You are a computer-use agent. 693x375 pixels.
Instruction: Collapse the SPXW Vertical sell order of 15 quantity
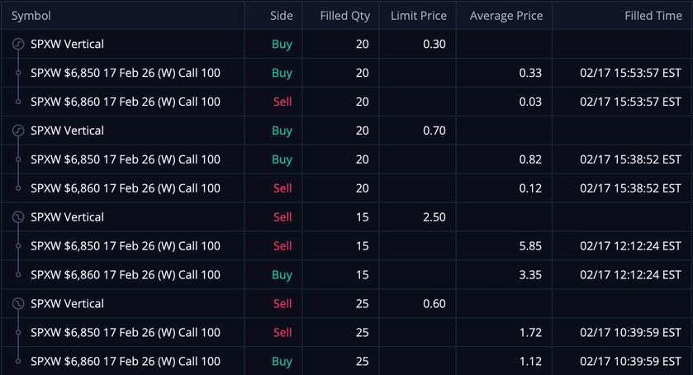coord(67,217)
